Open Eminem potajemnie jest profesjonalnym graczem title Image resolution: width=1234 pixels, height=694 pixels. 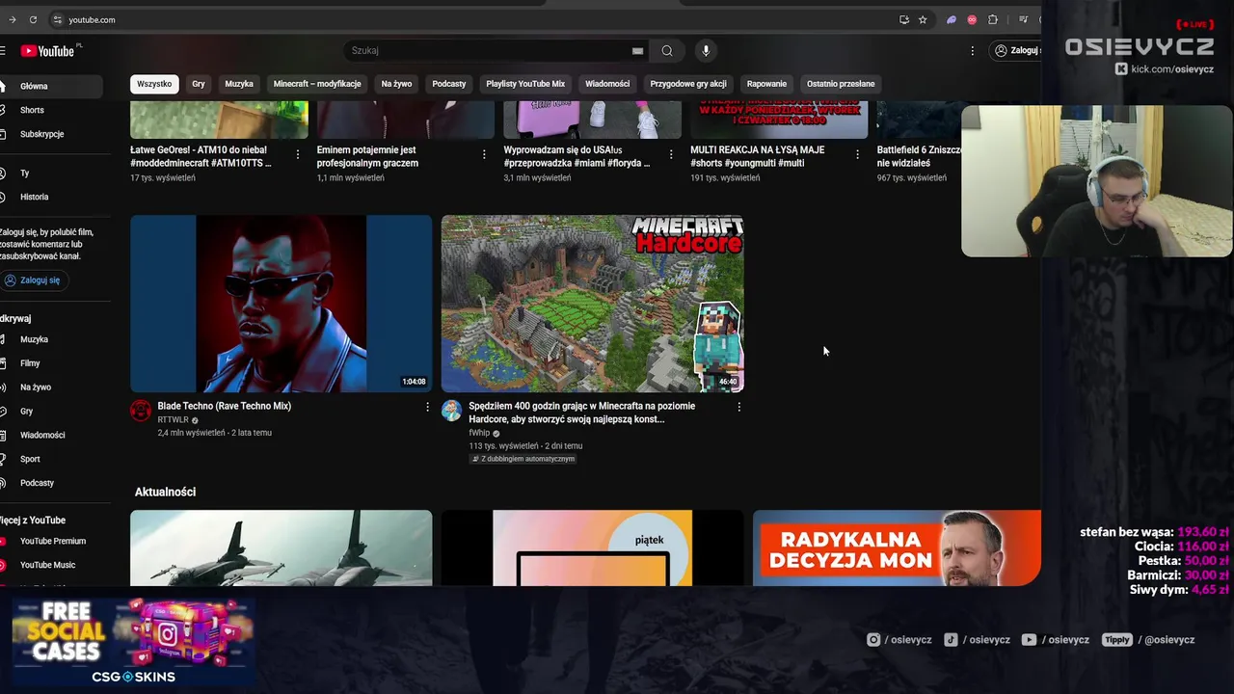pyautogui.click(x=367, y=156)
